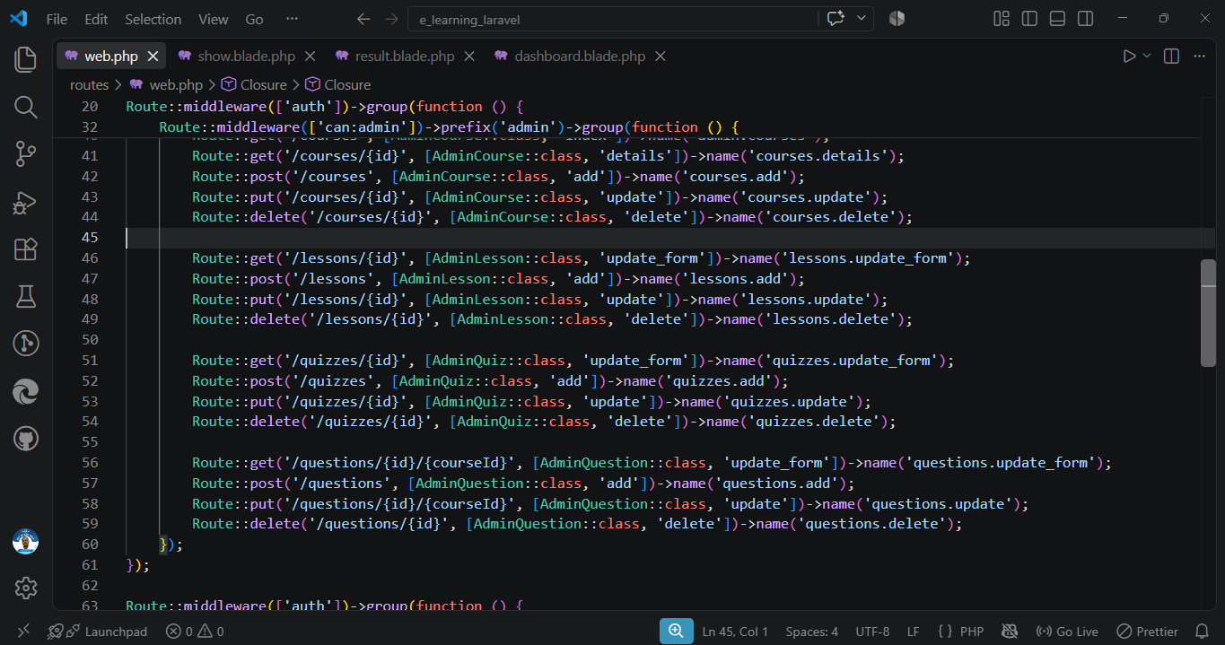Click the hexagon icon next to Copilot chat

(x=896, y=19)
